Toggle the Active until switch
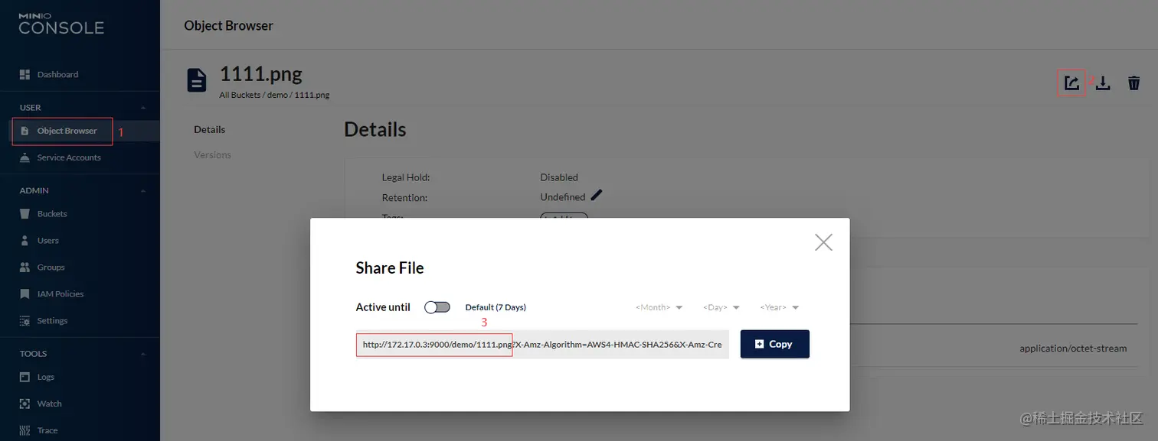1158x441 pixels. [x=437, y=307]
